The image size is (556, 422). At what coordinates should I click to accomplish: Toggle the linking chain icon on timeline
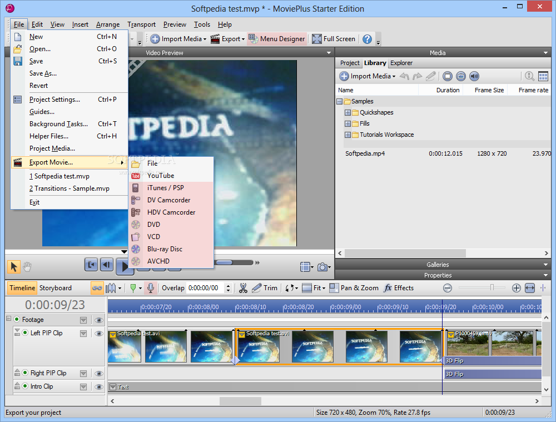pyautogui.click(x=97, y=288)
